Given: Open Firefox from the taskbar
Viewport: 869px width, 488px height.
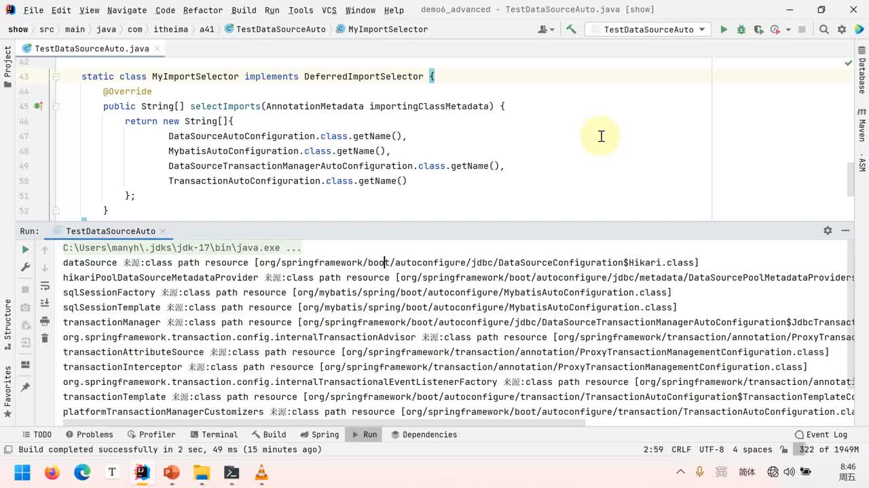Looking at the screenshot, I should (x=52, y=472).
